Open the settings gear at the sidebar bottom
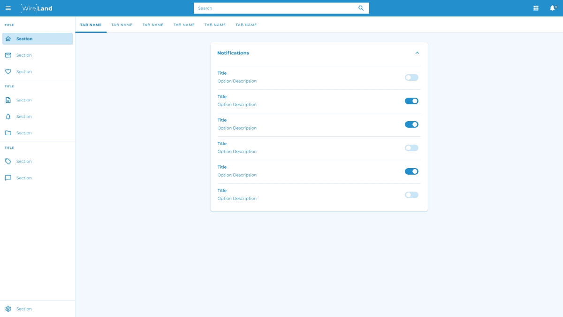Viewport: 563px width, 317px height. 8,309
